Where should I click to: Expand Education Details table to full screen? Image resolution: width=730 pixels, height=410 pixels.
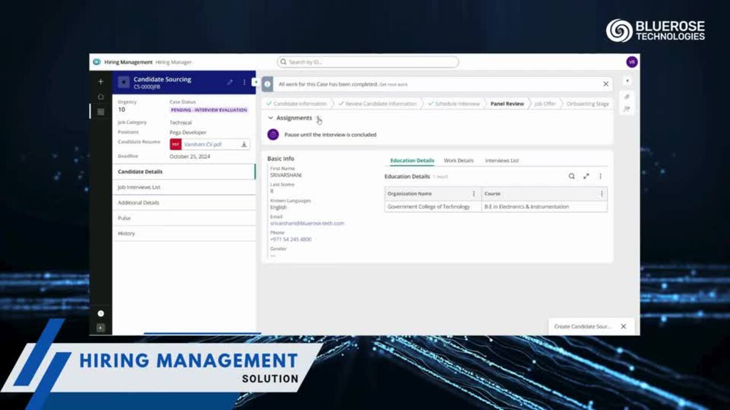coord(586,177)
